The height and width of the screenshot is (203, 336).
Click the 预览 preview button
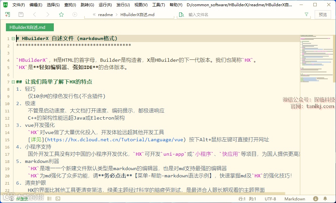click(x=323, y=14)
